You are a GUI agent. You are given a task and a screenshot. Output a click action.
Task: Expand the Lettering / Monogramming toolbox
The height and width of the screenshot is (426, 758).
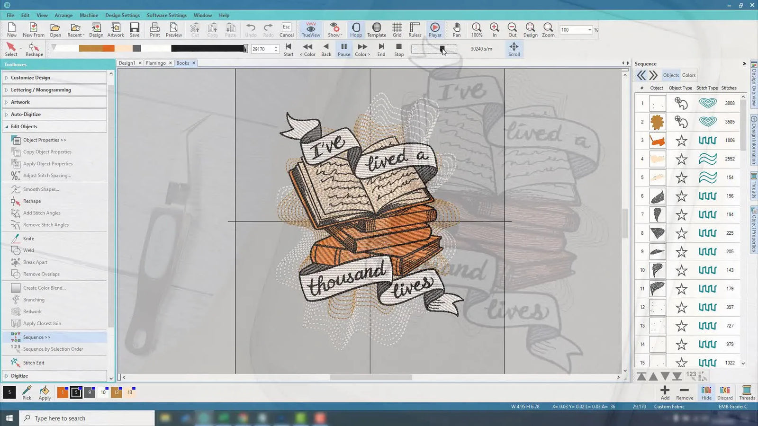coord(41,90)
